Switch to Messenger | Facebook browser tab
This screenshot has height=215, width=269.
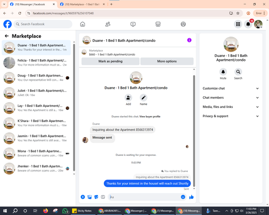[x=32, y=4]
